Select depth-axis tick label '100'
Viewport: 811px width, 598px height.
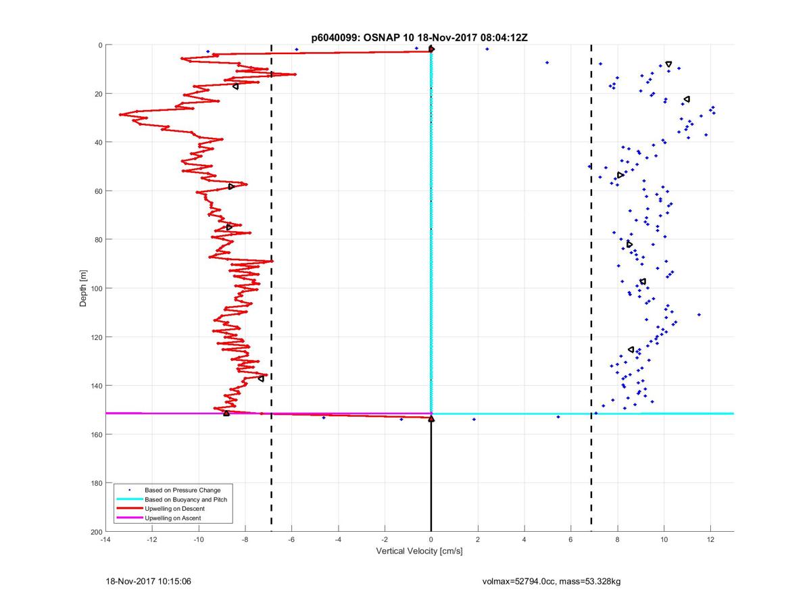(x=96, y=289)
